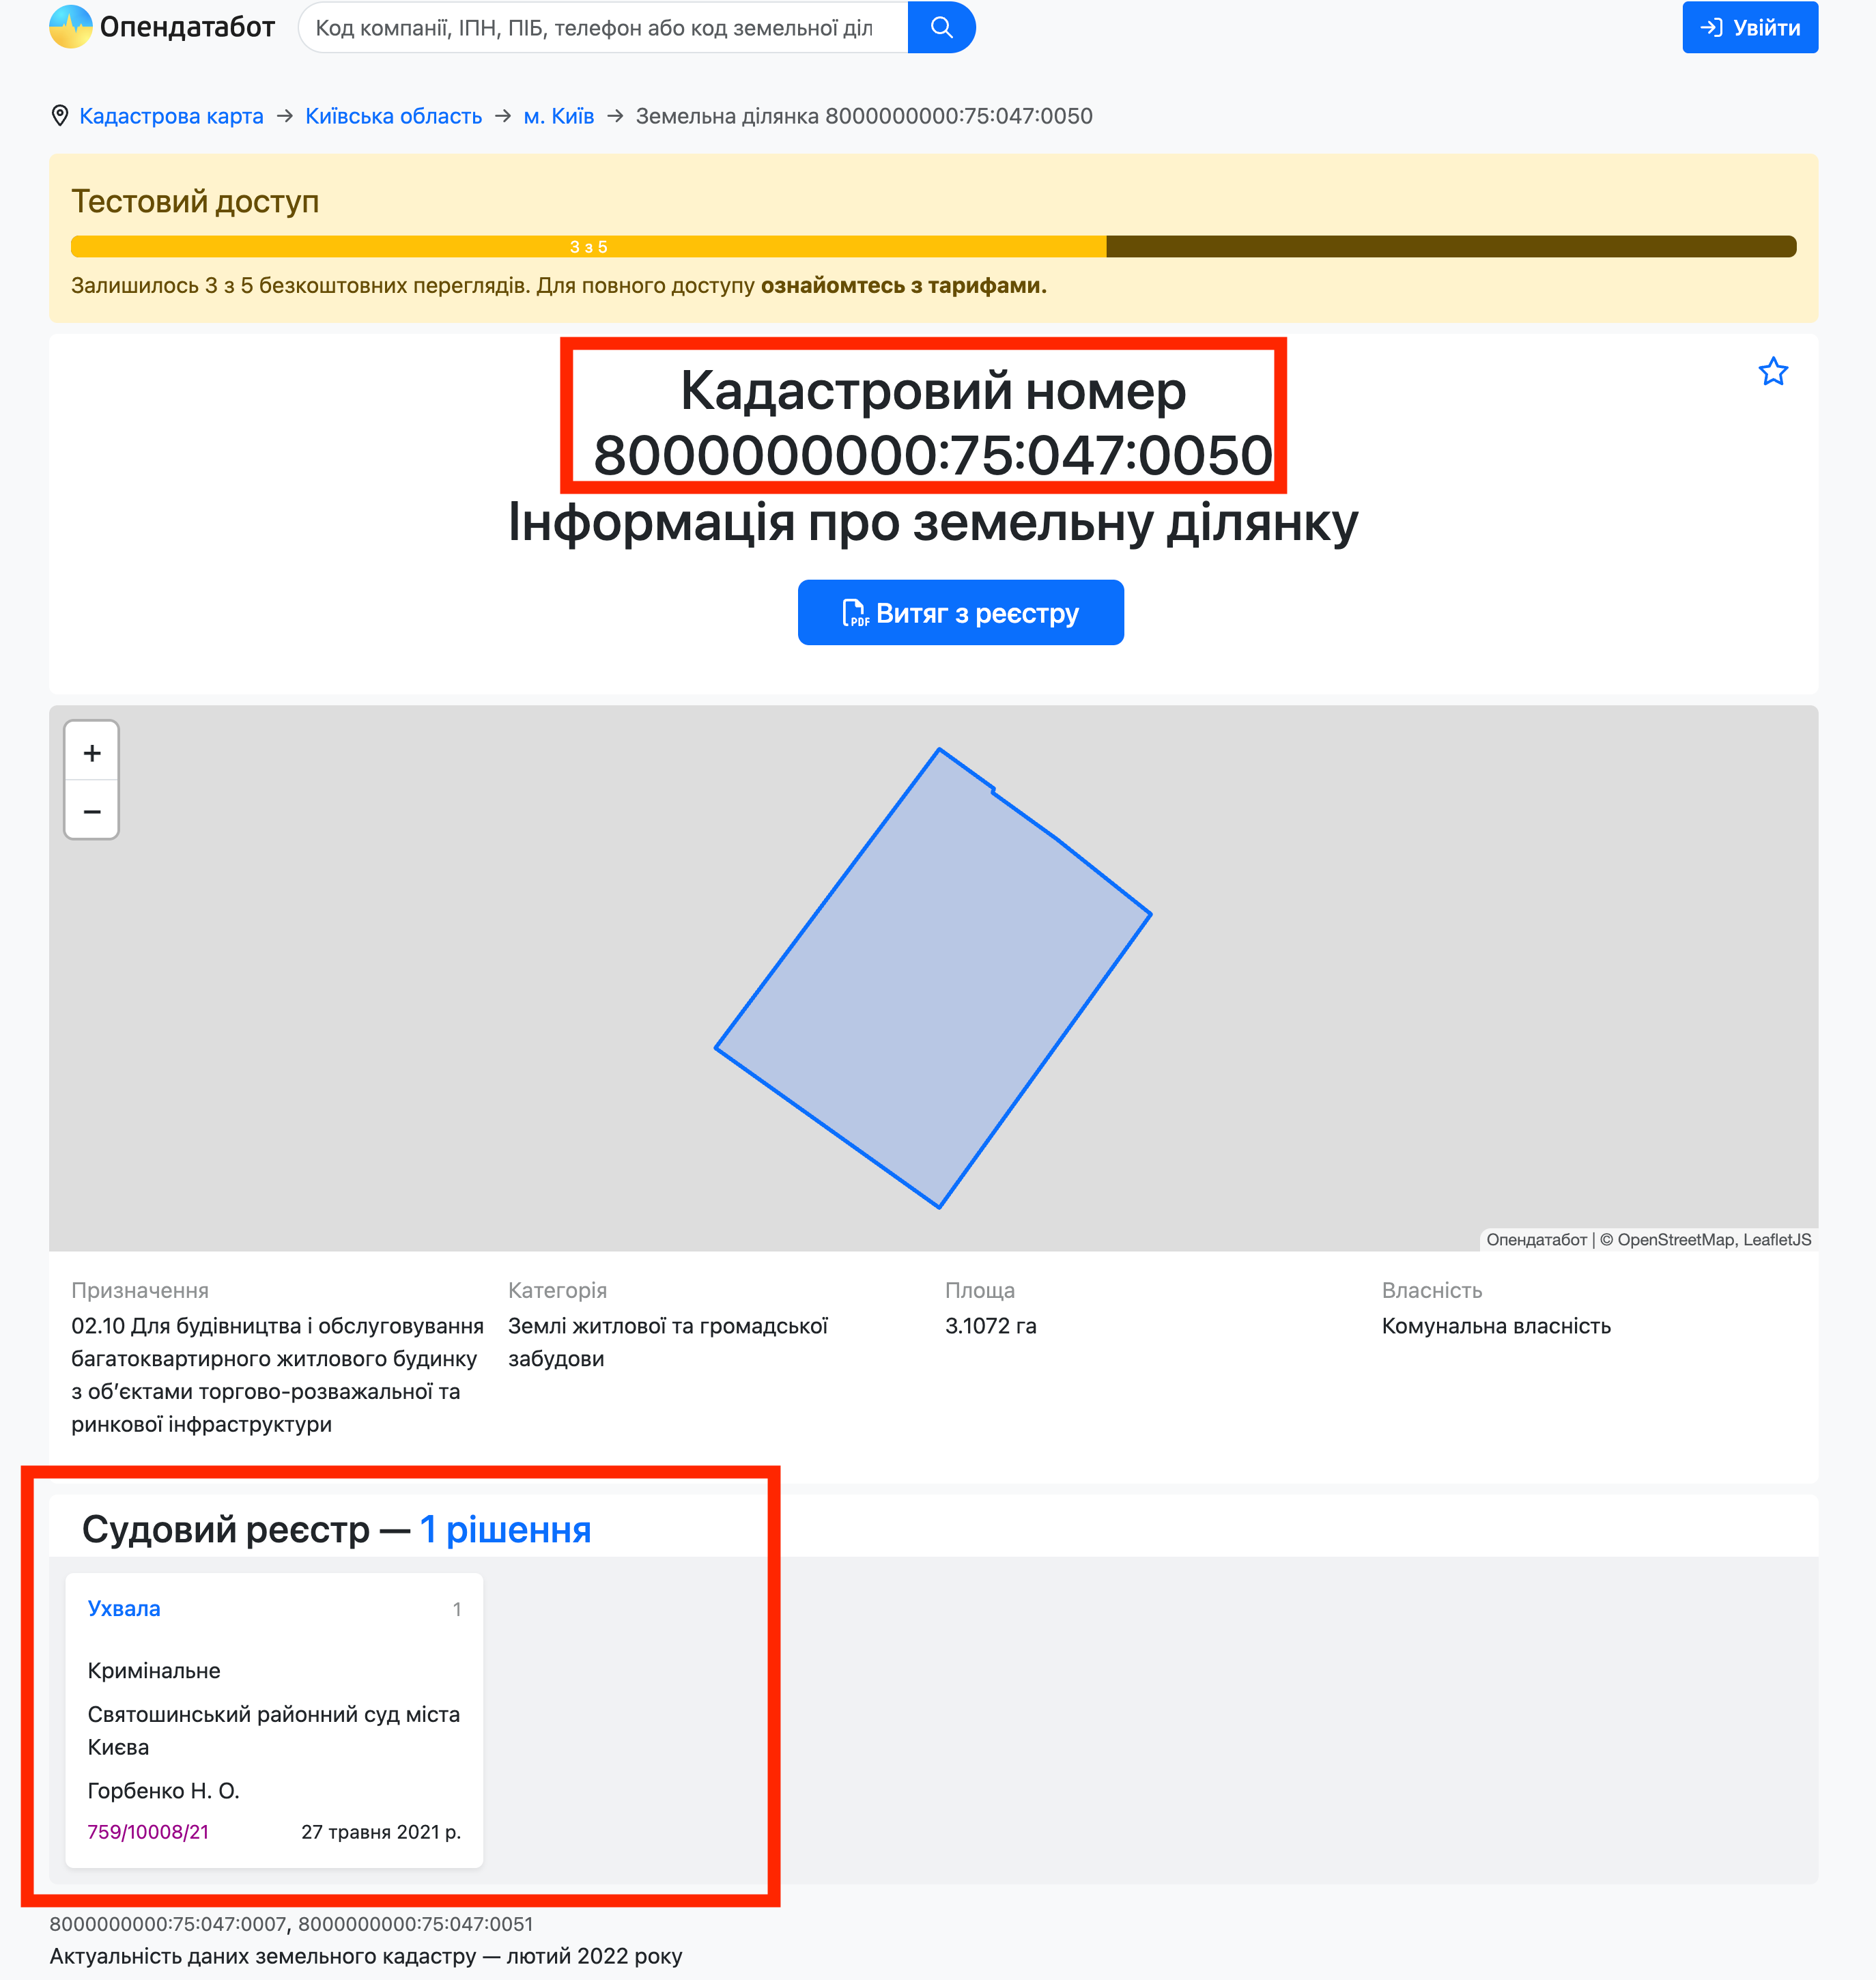Open the Ухвала court decision link
Screen dimensions: 1876x1980
point(124,1608)
